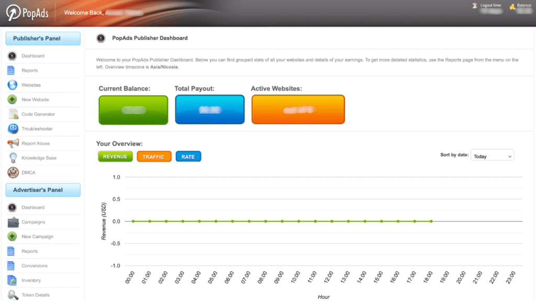Click the 'Your Overview:' heading
This screenshot has width=536, height=301.
pos(119,144)
